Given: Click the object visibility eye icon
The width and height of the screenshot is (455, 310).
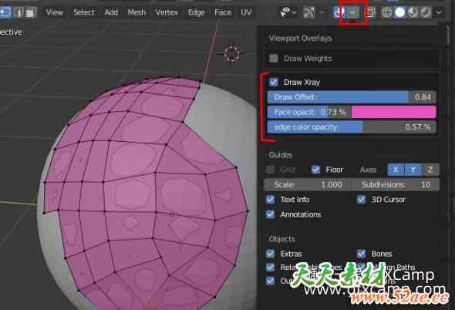Looking at the screenshot, I should click(x=285, y=12).
